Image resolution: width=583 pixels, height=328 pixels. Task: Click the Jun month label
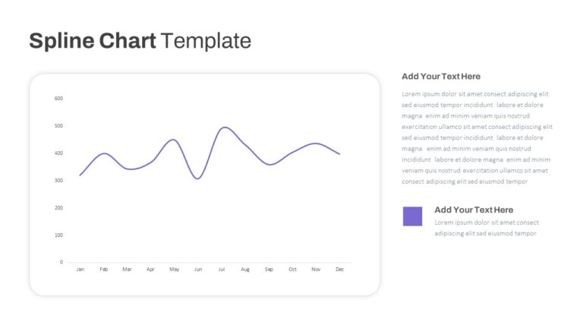198,270
